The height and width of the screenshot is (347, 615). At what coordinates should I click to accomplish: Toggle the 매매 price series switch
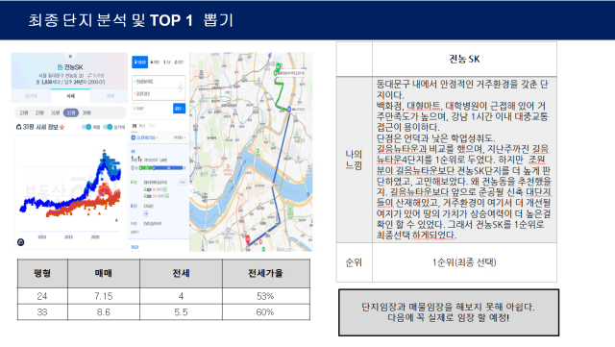coord(86,127)
